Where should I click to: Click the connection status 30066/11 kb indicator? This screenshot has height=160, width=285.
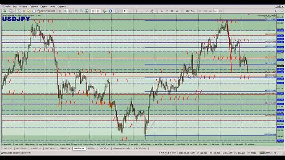coord(268,153)
